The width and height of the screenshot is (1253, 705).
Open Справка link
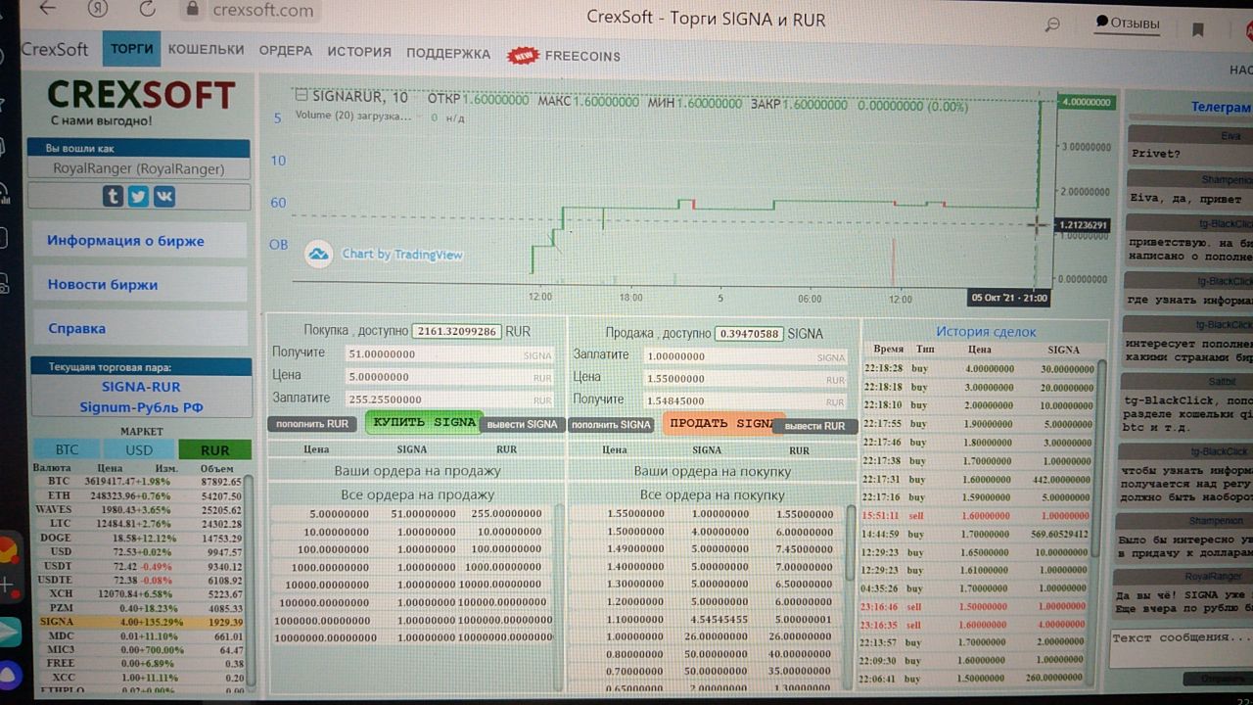point(139,328)
